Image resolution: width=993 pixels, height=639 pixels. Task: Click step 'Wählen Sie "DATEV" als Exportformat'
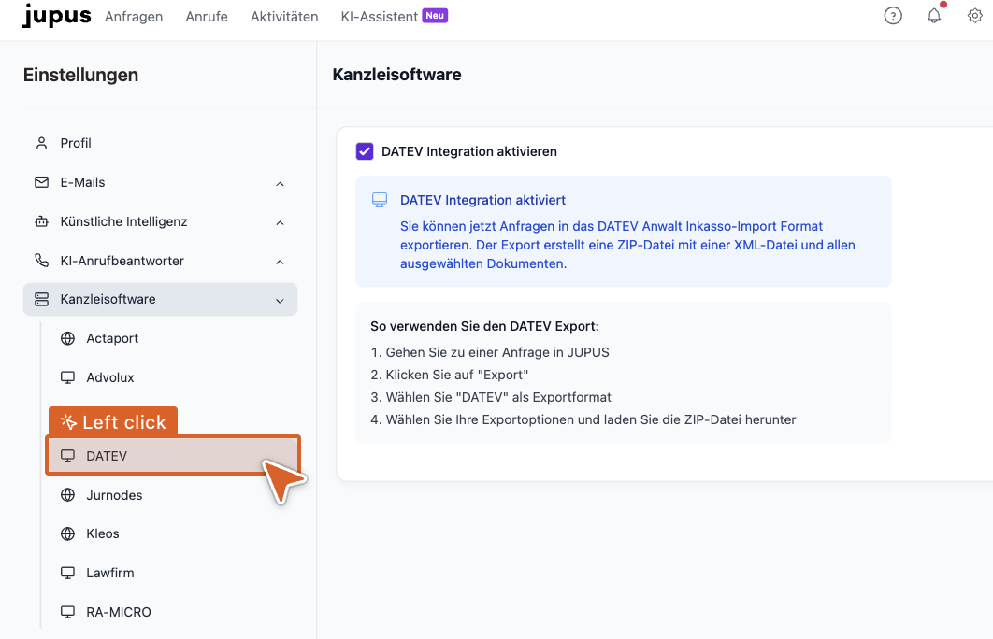[x=498, y=397]
